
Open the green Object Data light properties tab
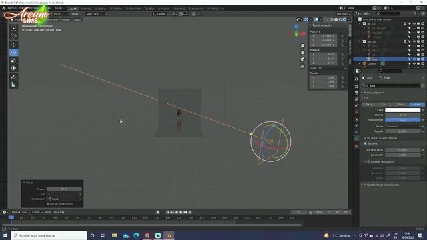click(x=356, y=139)
